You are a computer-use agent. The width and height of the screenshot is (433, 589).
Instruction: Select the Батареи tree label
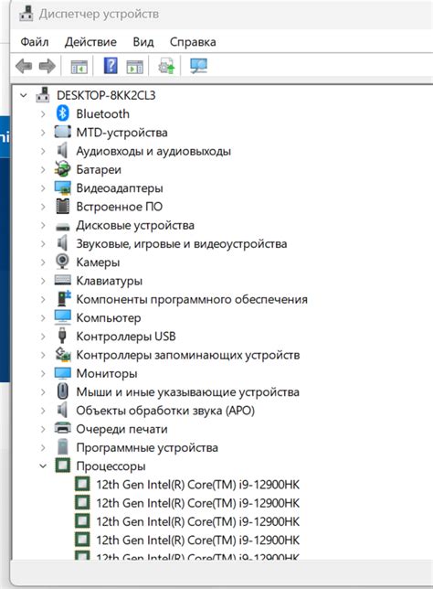click(x=99, y=170)
